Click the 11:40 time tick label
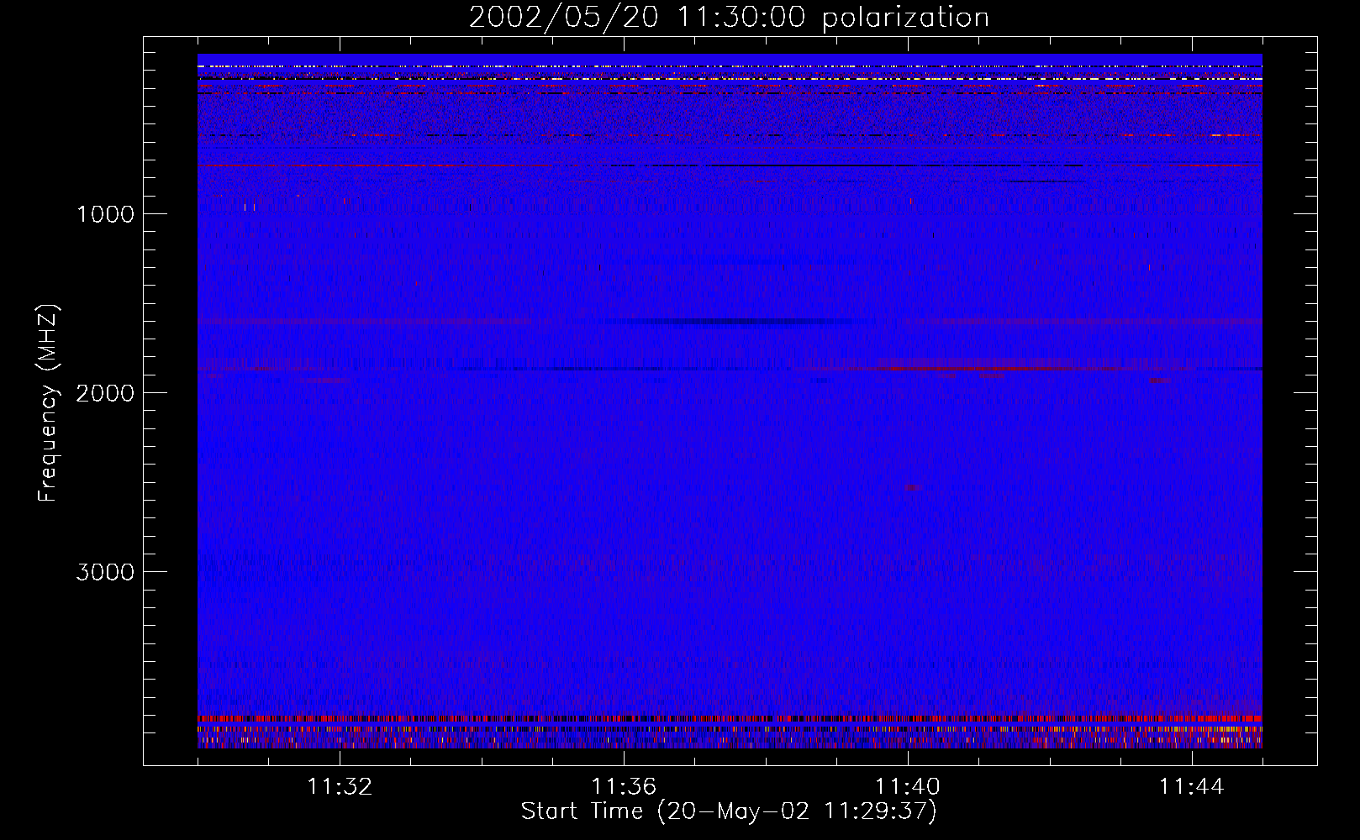 click(908, 787)
